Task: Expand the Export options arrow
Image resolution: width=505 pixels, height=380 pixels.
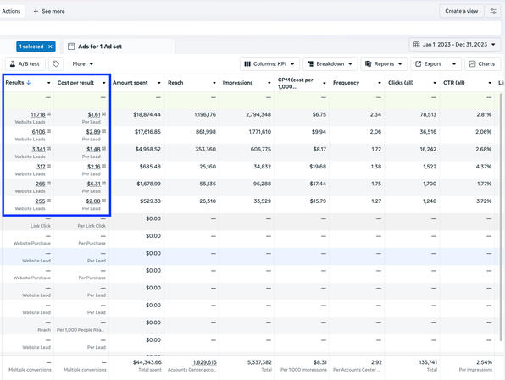Action: [x=454, y=64]
